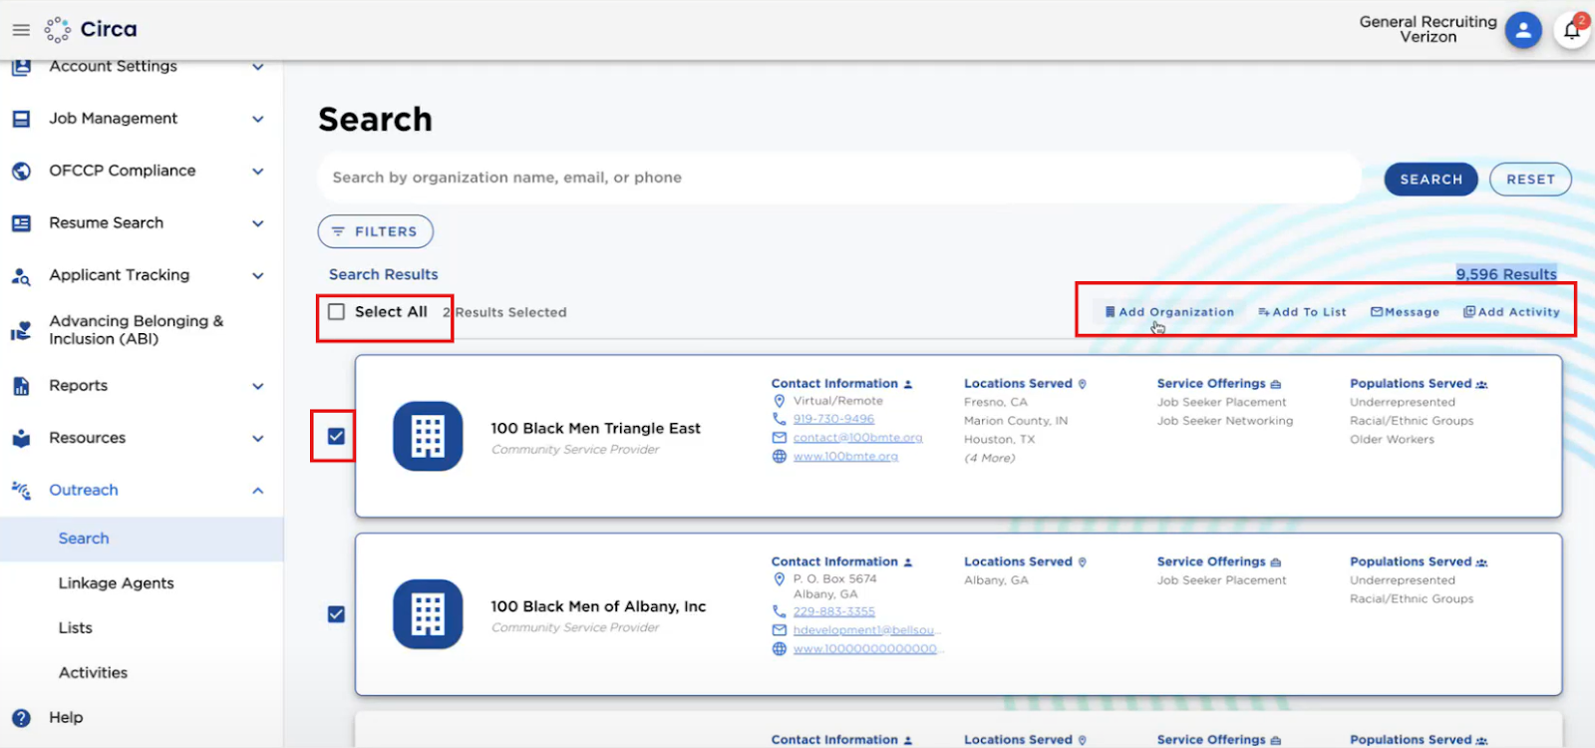Open the FILTERS button
This screenshot has height=748, width=1595.
(376, 231)
